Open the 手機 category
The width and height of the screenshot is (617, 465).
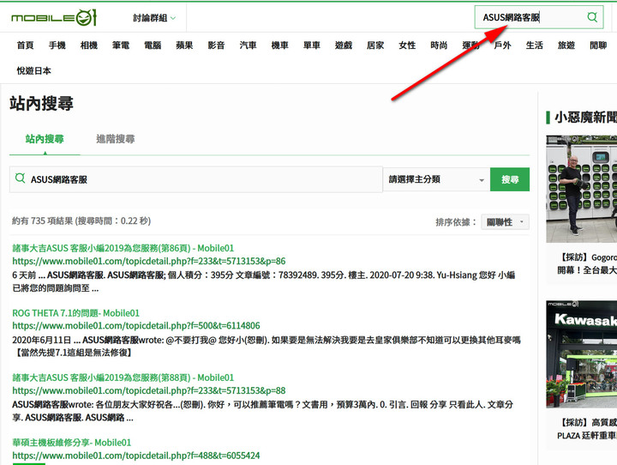pos(57,45)
